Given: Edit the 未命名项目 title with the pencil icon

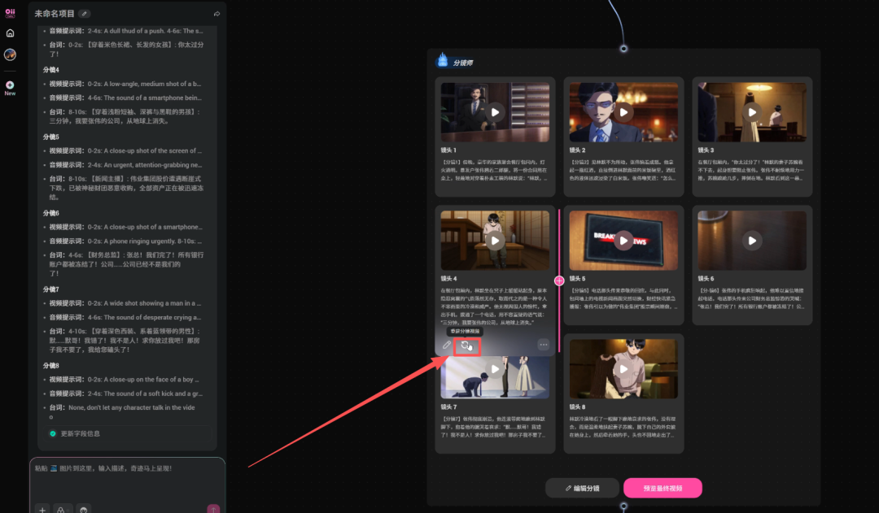Looking at the screenshot, I should 86,14.
